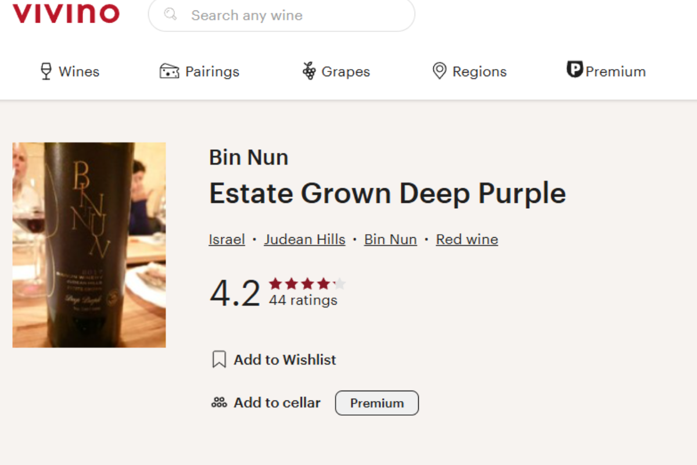Click the search magnifier icon
Viewport: 697px width, 465px height.
170,14
